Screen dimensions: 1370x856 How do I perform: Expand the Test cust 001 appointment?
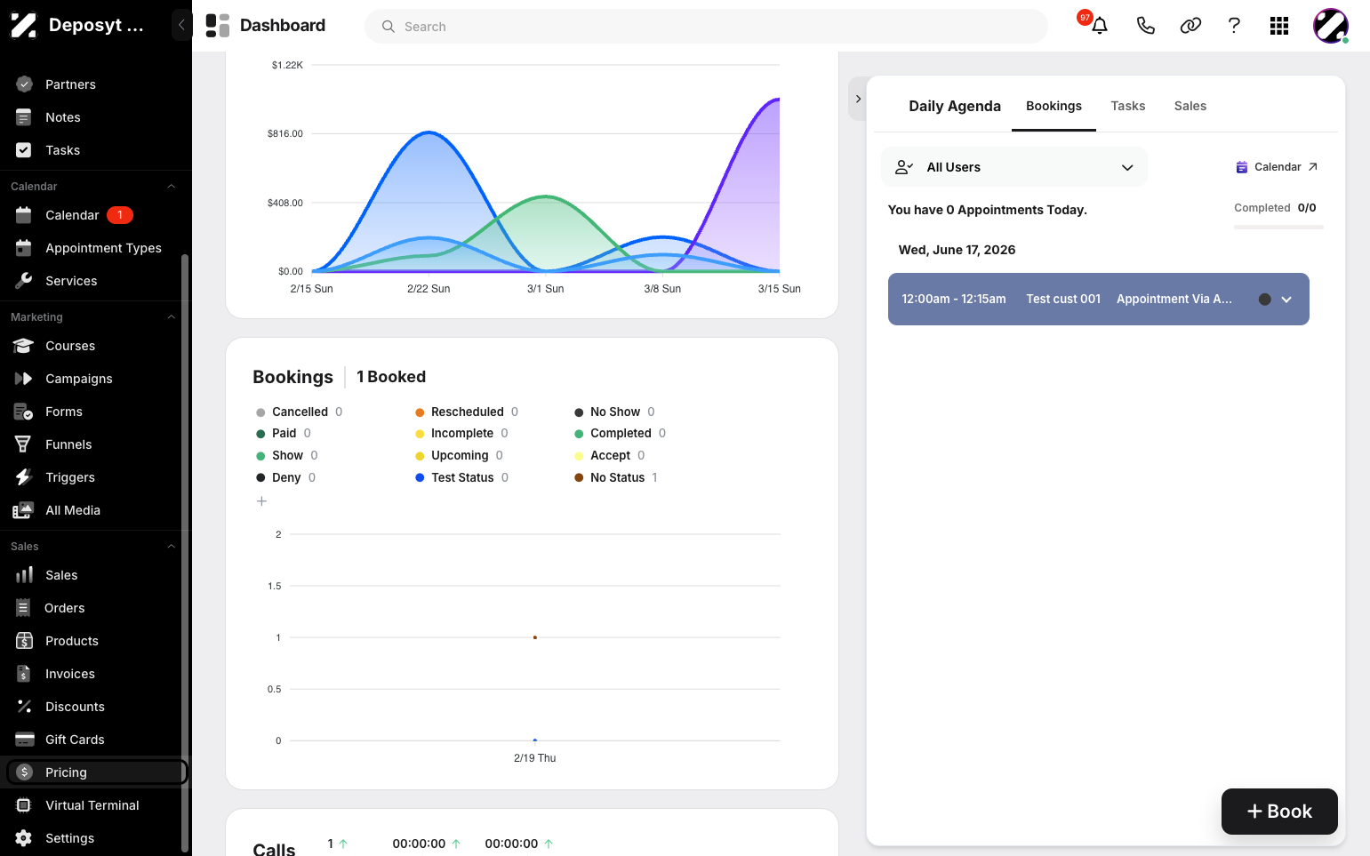(1286, 300)
